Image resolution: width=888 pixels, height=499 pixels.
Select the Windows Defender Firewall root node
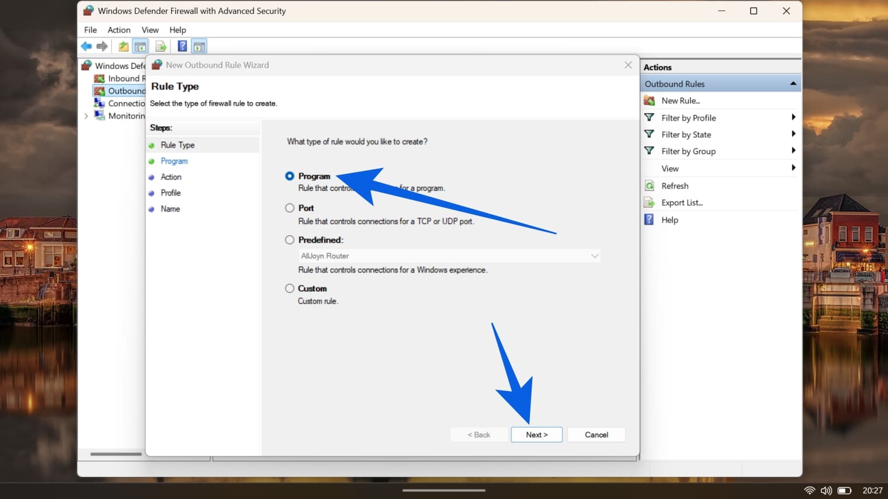pyautogui.click(x=114, y=65)
